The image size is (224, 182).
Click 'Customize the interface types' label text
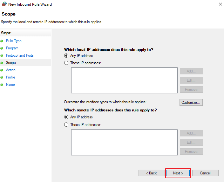pyautogui.click(x=105, y=102)
